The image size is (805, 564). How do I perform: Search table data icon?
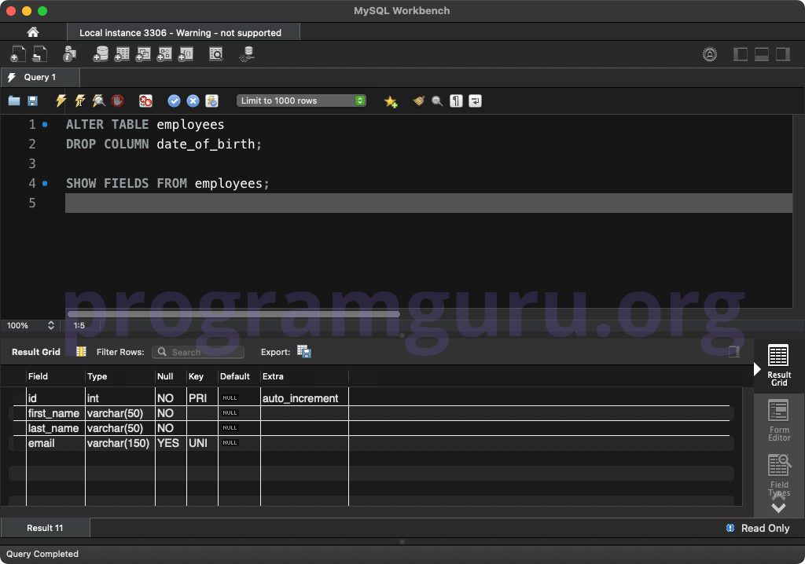(216, 54)
